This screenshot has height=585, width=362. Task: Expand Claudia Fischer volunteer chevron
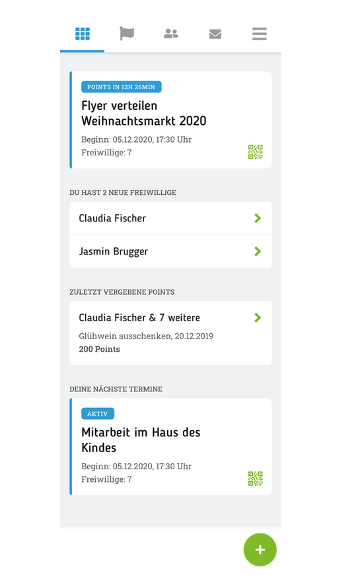(258, 218)
